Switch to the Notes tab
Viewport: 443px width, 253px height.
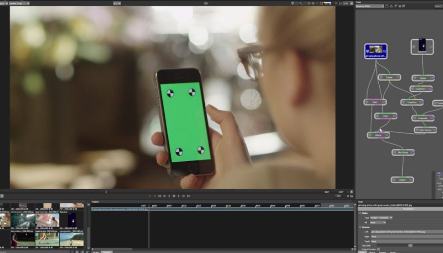click(x=393, y=252)
